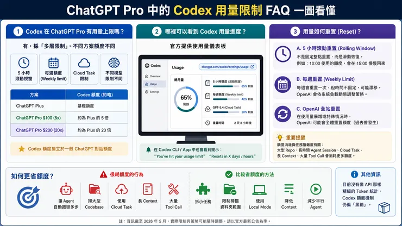The height and width of the screenshot is (226, 402).
Task: Click the brain icon above 不同模型限制不同
Action: point(114,63)
